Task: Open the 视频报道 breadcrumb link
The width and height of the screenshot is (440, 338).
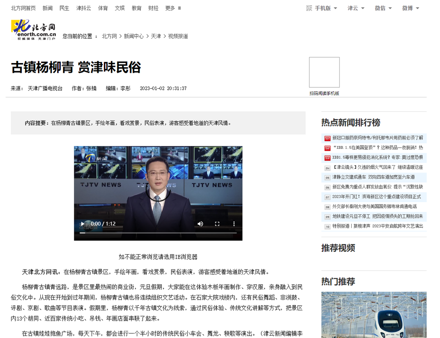Action: 178,36
